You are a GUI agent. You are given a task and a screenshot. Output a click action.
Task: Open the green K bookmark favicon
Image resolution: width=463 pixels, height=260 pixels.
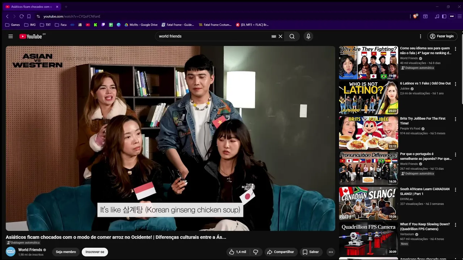(95, 25)
